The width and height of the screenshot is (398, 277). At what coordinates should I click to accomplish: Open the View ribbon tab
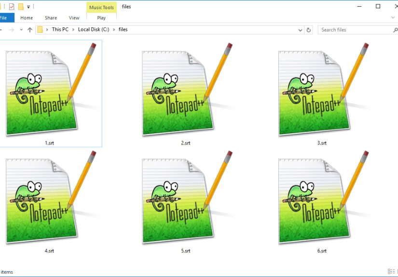[x=74, y=18]
